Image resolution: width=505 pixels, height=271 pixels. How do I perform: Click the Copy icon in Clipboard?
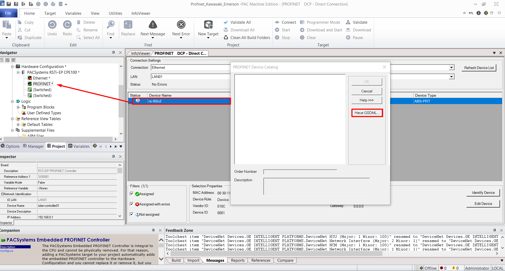20,22
